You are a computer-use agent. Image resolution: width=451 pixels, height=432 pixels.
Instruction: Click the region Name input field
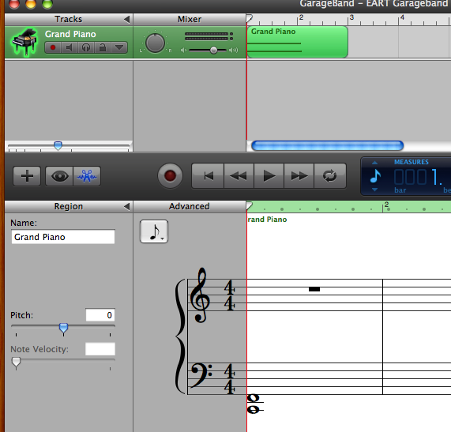tap(63, 237)
